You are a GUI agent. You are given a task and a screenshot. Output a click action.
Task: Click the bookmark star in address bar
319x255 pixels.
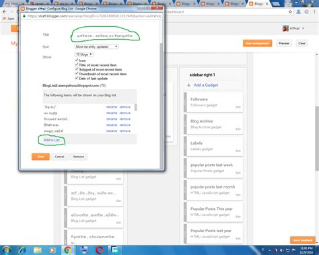(290, 11)
